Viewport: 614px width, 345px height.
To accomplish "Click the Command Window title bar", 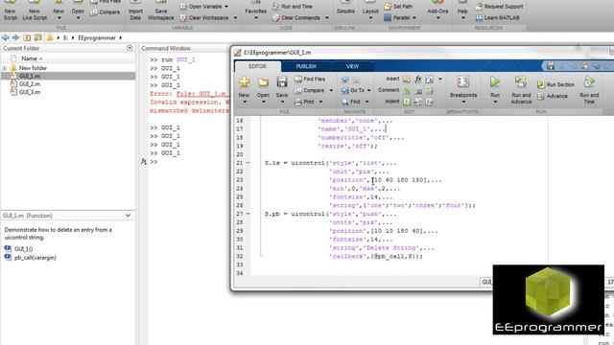I will 184,48.
